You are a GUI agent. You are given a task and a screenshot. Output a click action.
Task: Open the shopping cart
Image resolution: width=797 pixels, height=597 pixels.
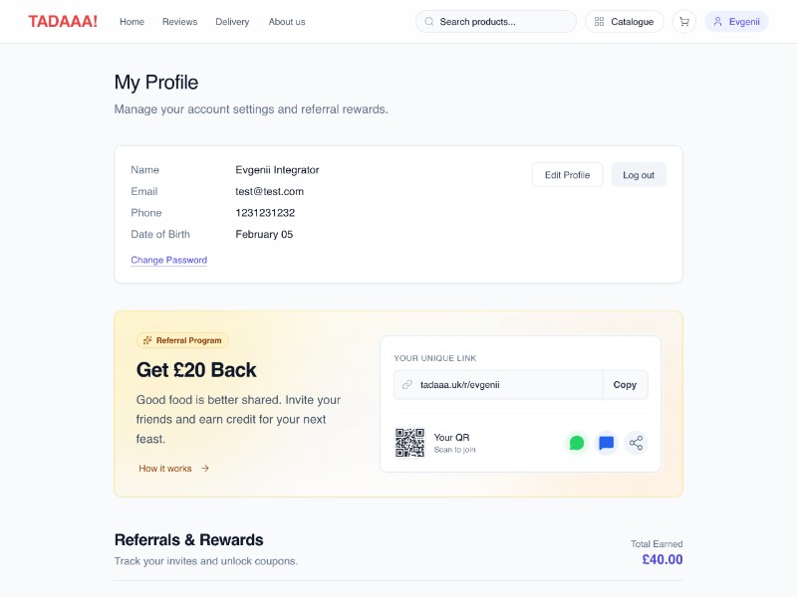click(684, 22)
